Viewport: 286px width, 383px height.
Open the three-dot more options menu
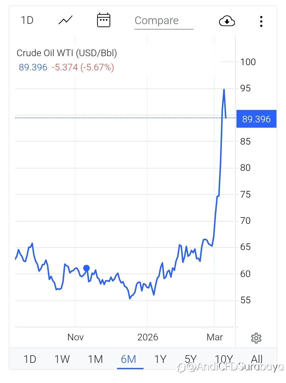pyautogui.click(x=261, y=21)
